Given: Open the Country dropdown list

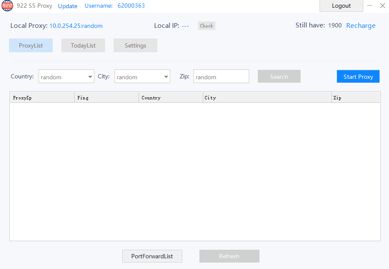Looking at the screenshot, I should point(66,77).
